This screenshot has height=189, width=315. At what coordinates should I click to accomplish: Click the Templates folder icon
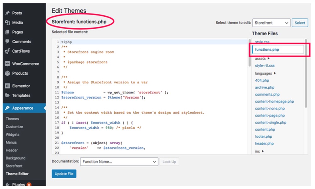(8, 95)
